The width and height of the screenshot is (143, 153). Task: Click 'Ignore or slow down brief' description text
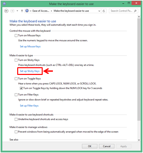tap(63, 100)
